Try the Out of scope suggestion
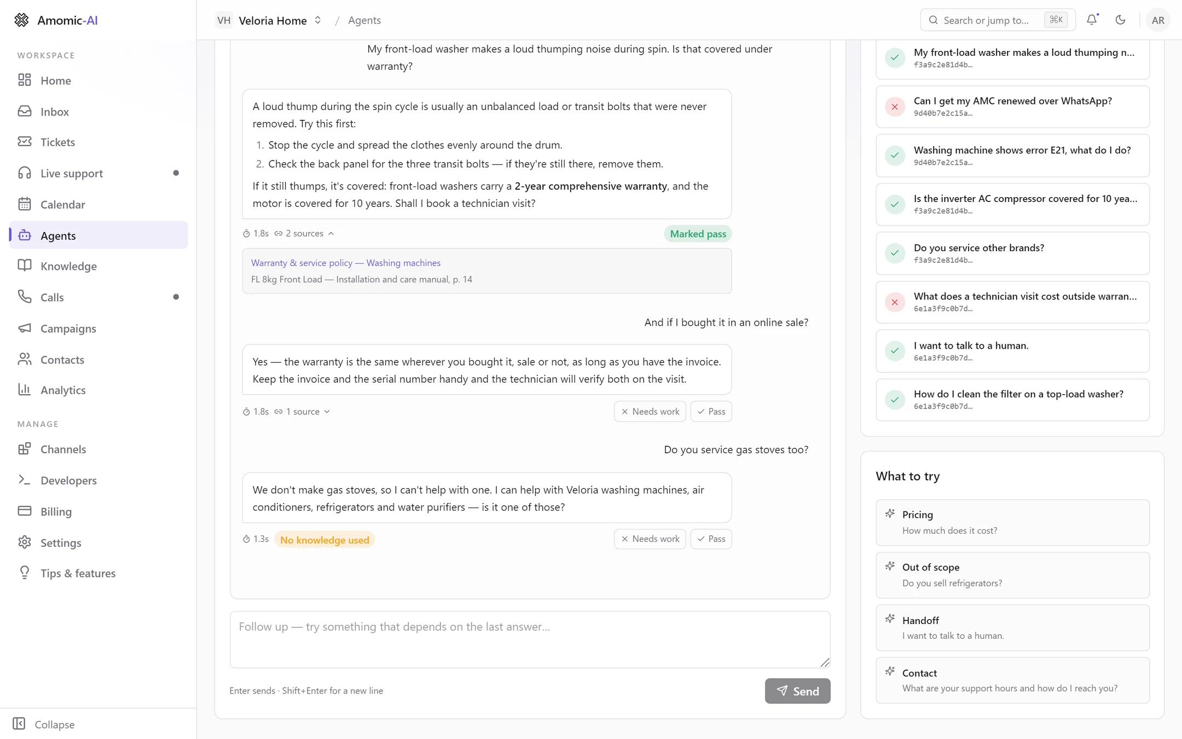Viewport: 1182px width, 739px height. pyautogui.click(x=1012, y=575)
